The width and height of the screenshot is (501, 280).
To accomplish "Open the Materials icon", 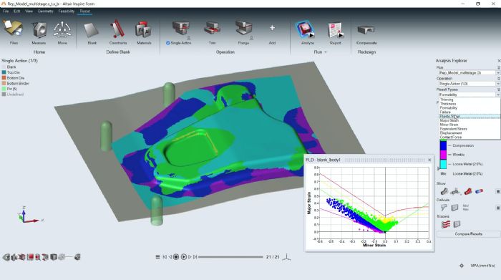I will [x=143, y=30].
